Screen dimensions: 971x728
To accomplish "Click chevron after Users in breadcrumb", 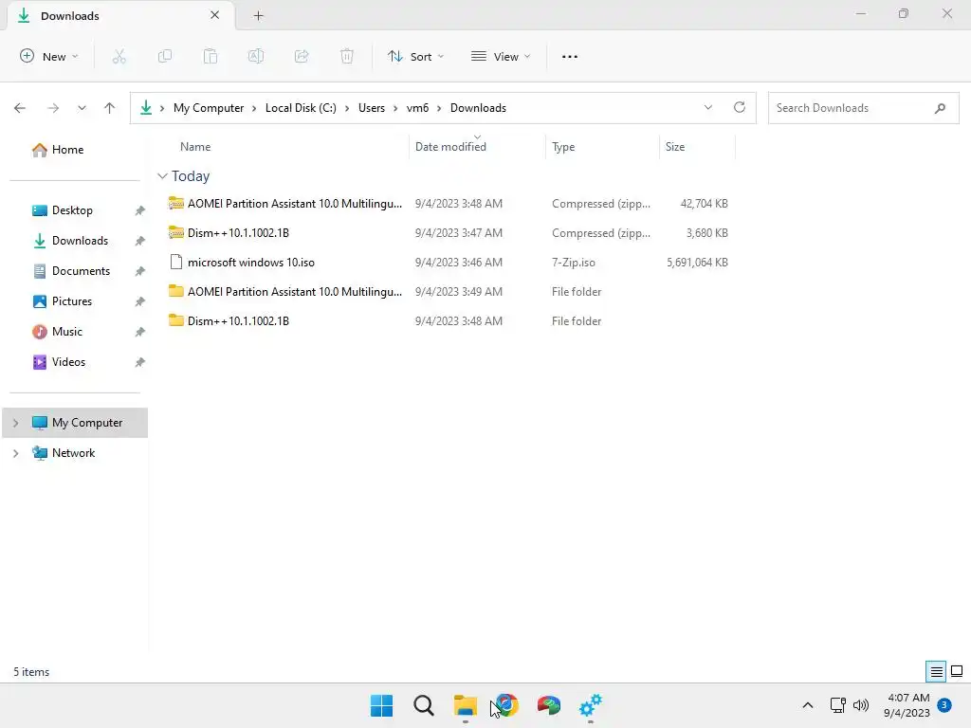I will [395, 108].
